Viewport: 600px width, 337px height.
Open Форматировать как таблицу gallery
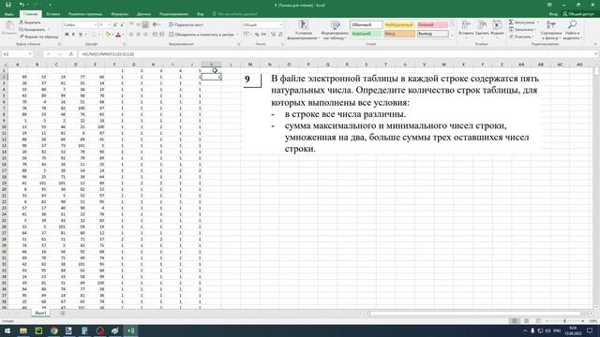coord(335,30)
